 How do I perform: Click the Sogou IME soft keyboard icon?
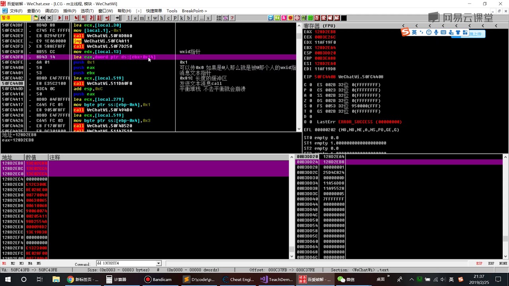tap(443, 33)
